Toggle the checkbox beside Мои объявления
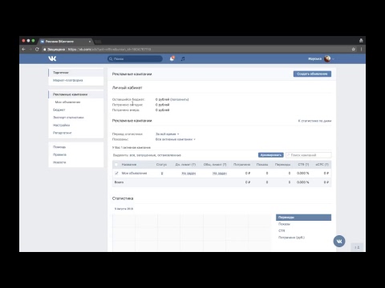 click(116, 174)
